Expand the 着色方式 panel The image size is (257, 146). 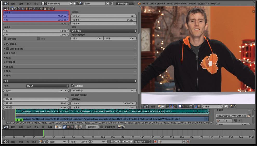tap(10, 53)
